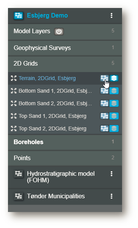The height and width of the screenshot is (228, 138).
Task: Click the zoom-to-extent icon for Terrain grid
Action: [14, 78]
